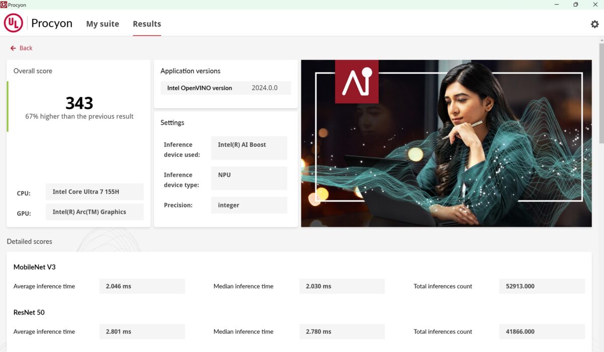Screen dimensions: 604x352
Task: Click the Overall score heading
Action: click(33, 71)
